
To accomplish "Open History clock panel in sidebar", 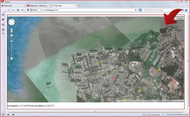I will pyautogui.click(x=3, y=29).
